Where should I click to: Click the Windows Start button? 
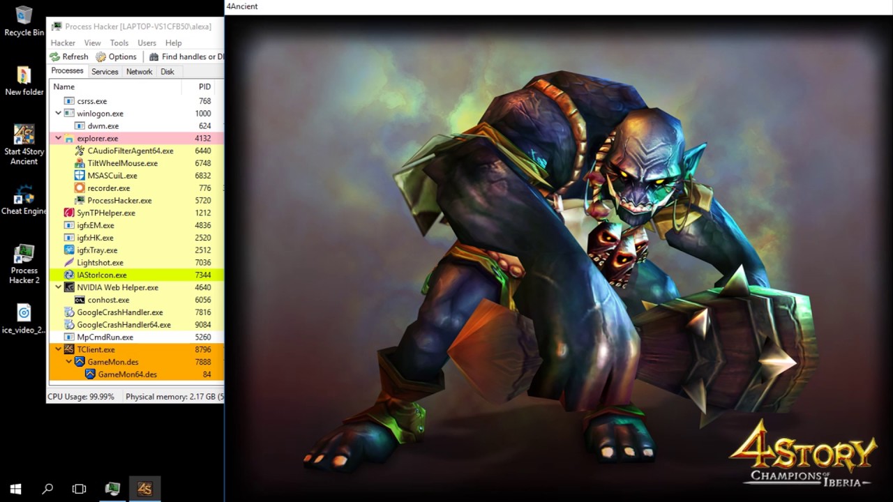pyautogui.click(x=15, y=489)
